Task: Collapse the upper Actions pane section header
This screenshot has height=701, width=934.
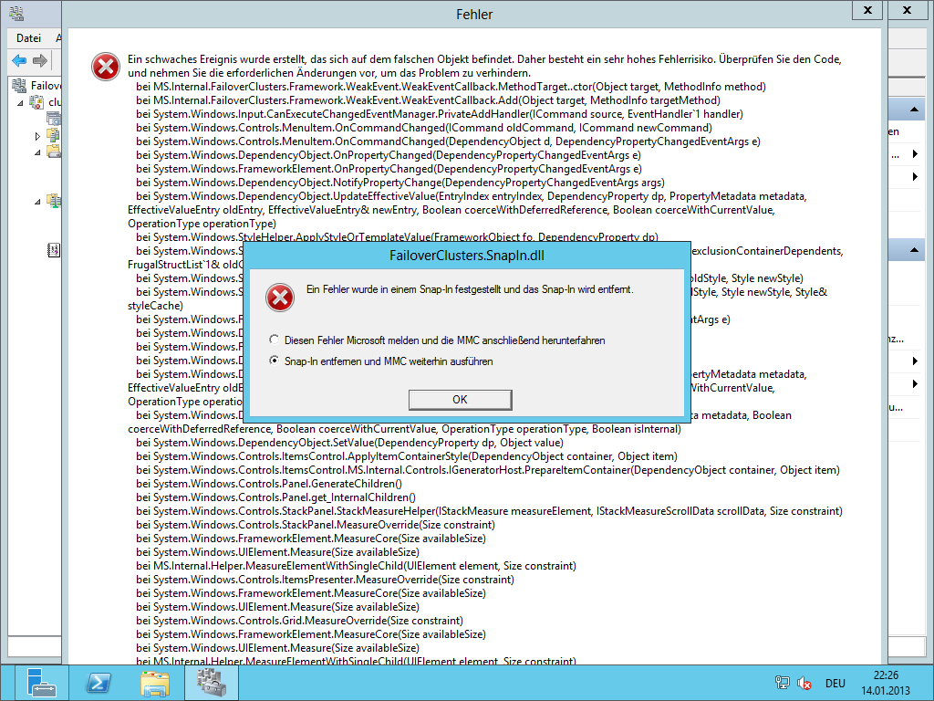Action: click(914, 110)
